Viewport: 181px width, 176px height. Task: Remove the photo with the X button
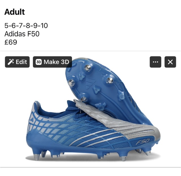click(170, 62)
